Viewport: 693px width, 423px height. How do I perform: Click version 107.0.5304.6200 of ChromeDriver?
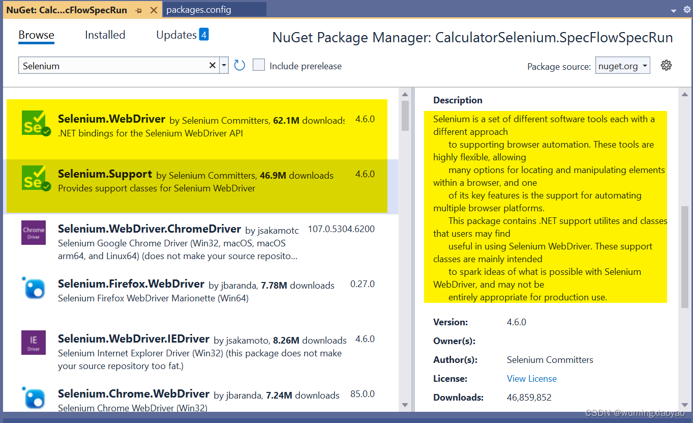point(341,229)
